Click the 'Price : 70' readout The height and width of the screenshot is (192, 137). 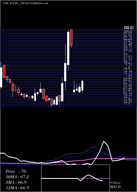(x=16, y=171)
